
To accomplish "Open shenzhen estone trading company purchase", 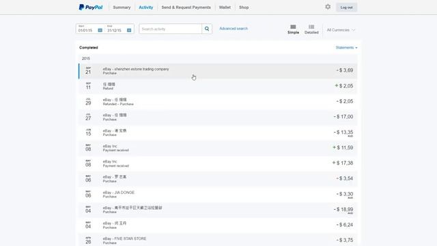I will coord(218,71).
